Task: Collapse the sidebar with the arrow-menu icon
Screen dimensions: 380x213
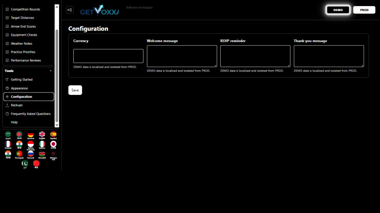Action: tap(70, 10)
